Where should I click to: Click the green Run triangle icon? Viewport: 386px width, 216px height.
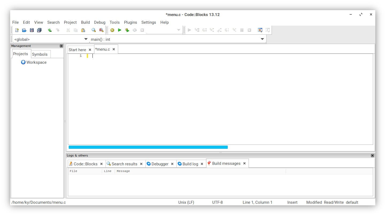coord(120,30)
